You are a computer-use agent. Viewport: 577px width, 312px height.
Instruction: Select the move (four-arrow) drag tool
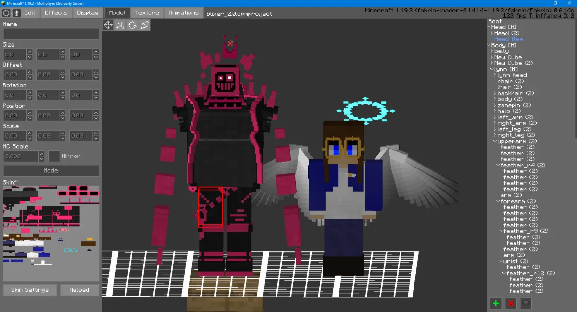tap(108, 25)
